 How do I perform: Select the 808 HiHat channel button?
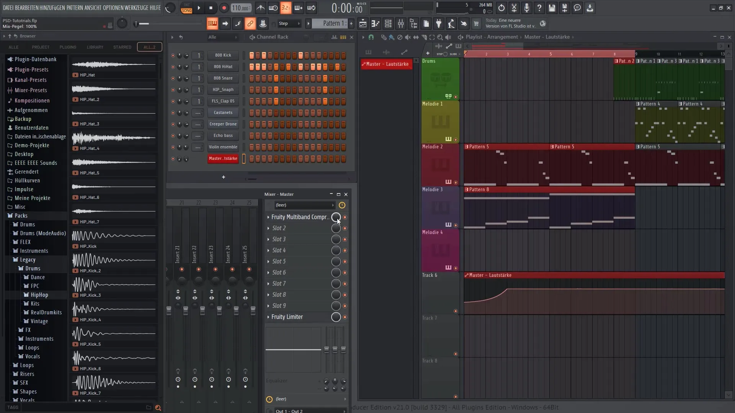tap(223, 67)
